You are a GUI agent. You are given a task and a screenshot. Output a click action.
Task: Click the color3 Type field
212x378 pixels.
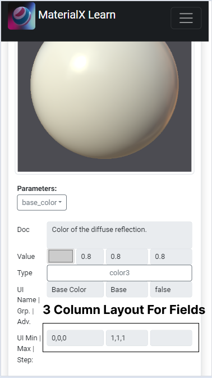(x=119, y=273)
